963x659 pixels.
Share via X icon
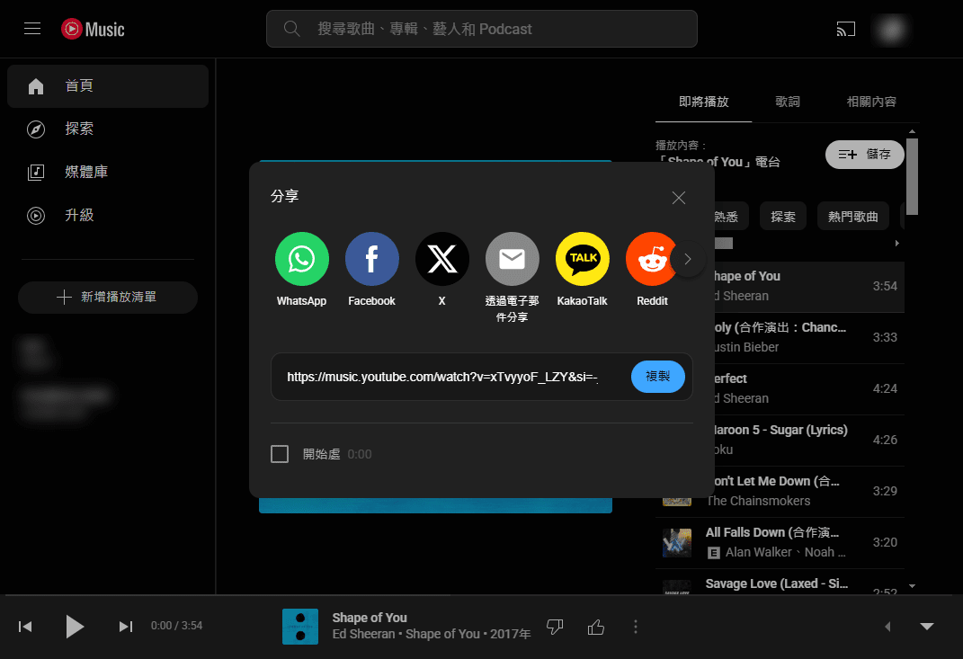pyautogui.click(x=442, y=259)
